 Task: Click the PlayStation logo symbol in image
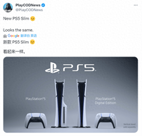point(52,68)
